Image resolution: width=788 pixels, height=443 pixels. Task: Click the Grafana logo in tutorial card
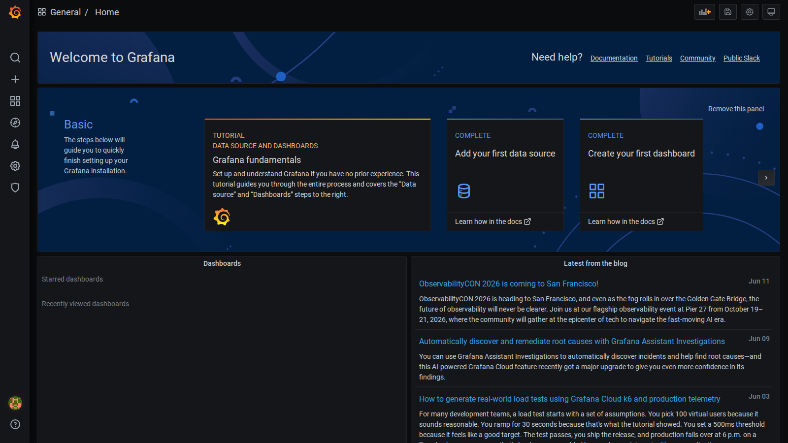[x=222, y=217]
